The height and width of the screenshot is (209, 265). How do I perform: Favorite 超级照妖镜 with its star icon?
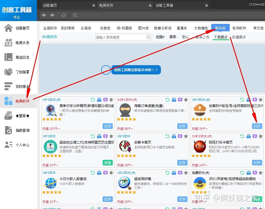tap(186, 173)
